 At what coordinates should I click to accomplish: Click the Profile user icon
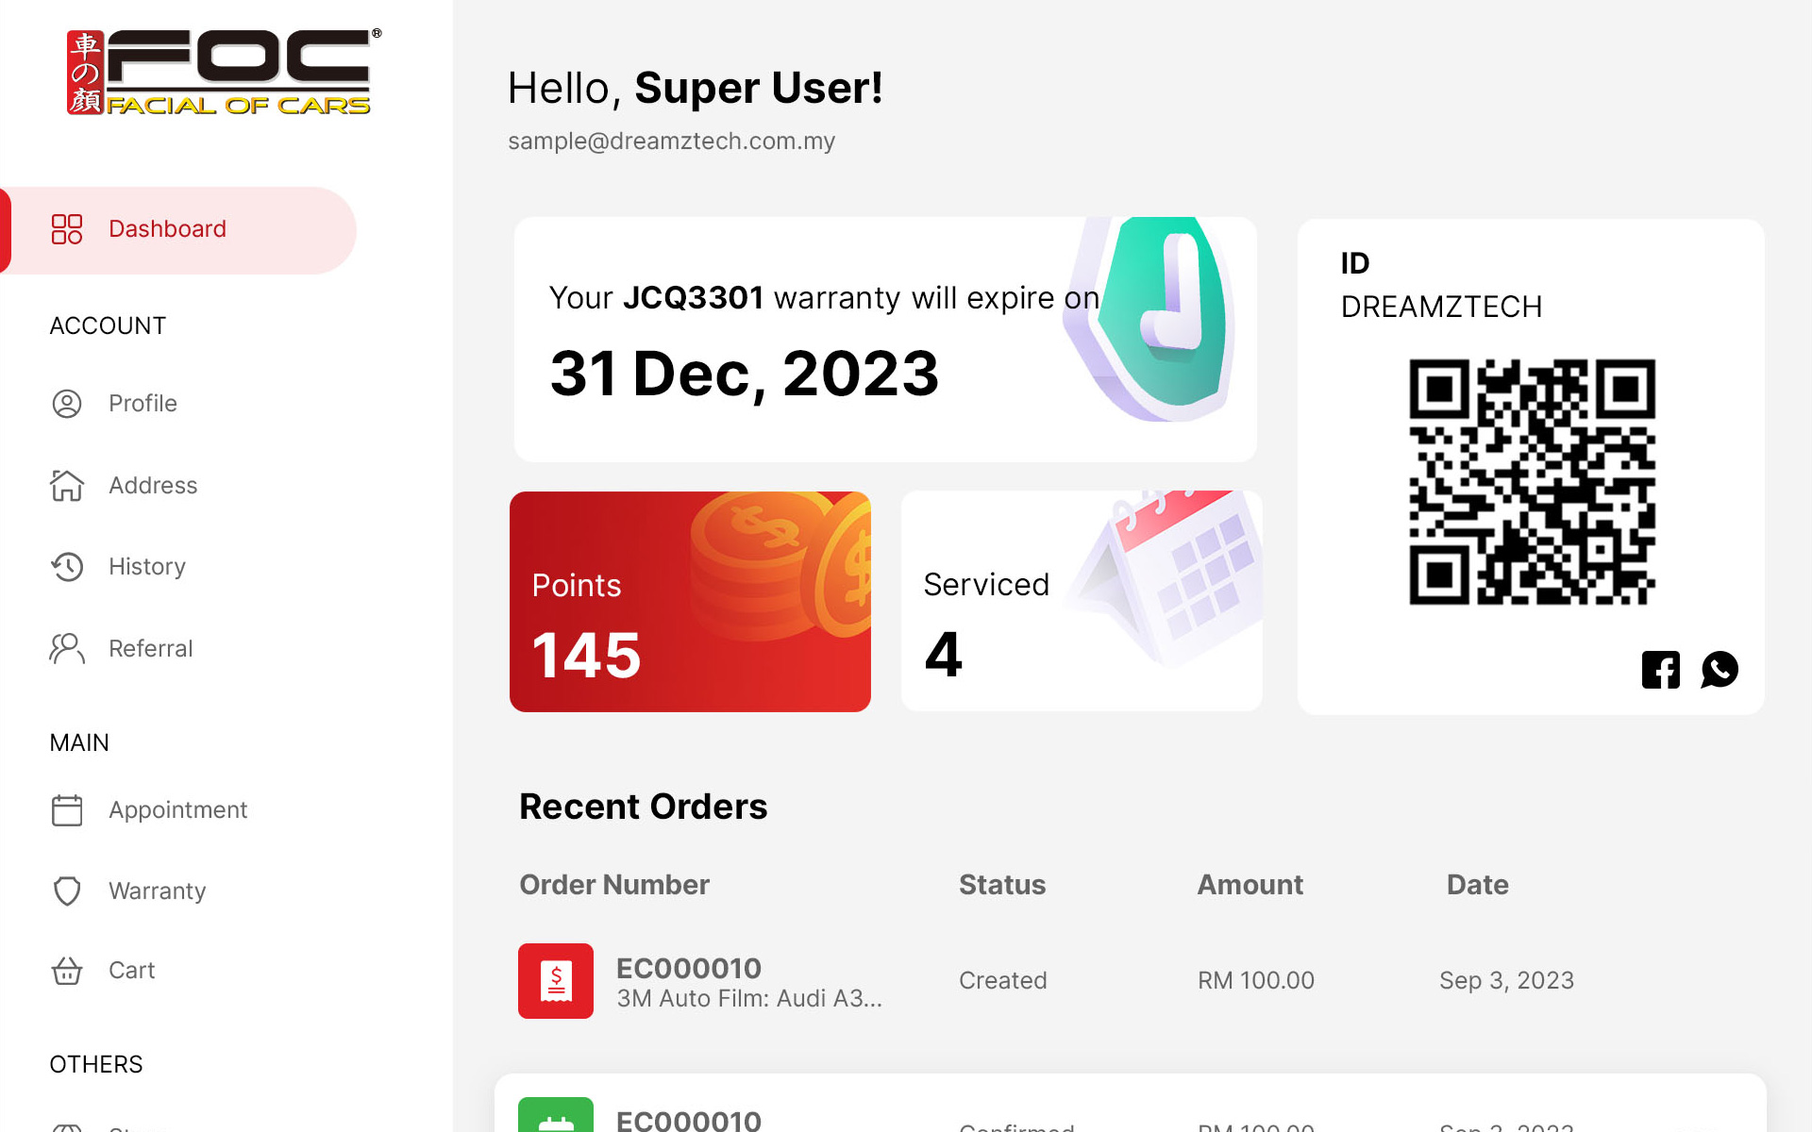pyautogui.click(x=67, y=404)
